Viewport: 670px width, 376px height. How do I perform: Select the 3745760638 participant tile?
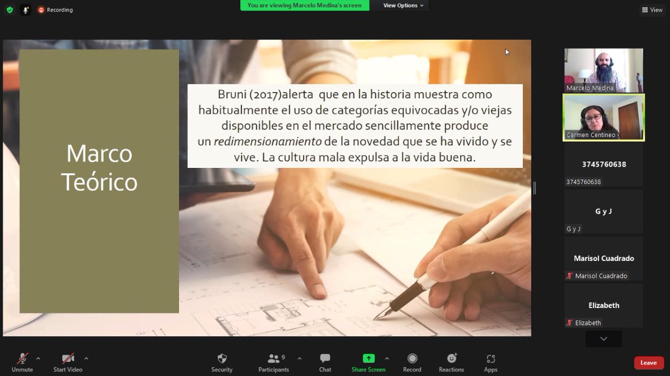604,165
